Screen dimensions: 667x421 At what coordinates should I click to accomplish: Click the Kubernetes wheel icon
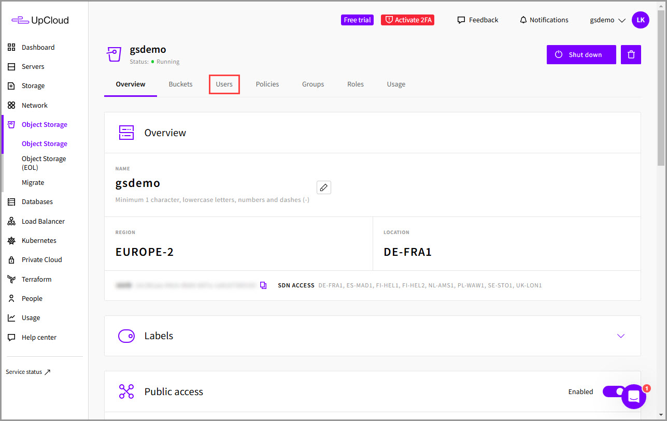tap(11, 241)
